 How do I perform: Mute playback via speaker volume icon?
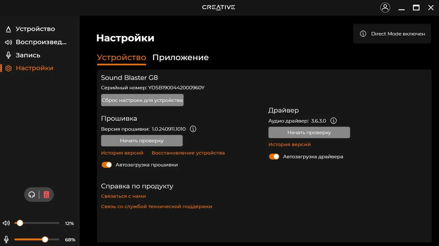point(6,223)
